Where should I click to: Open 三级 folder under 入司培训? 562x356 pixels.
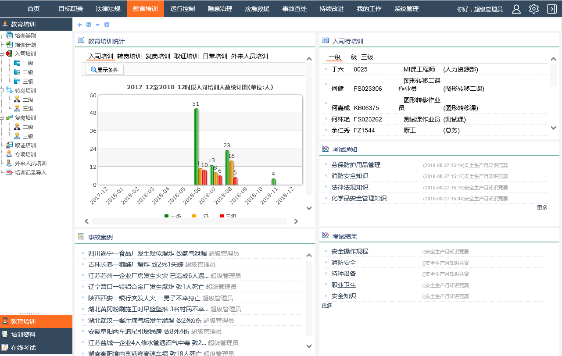(x=18, y=82)
